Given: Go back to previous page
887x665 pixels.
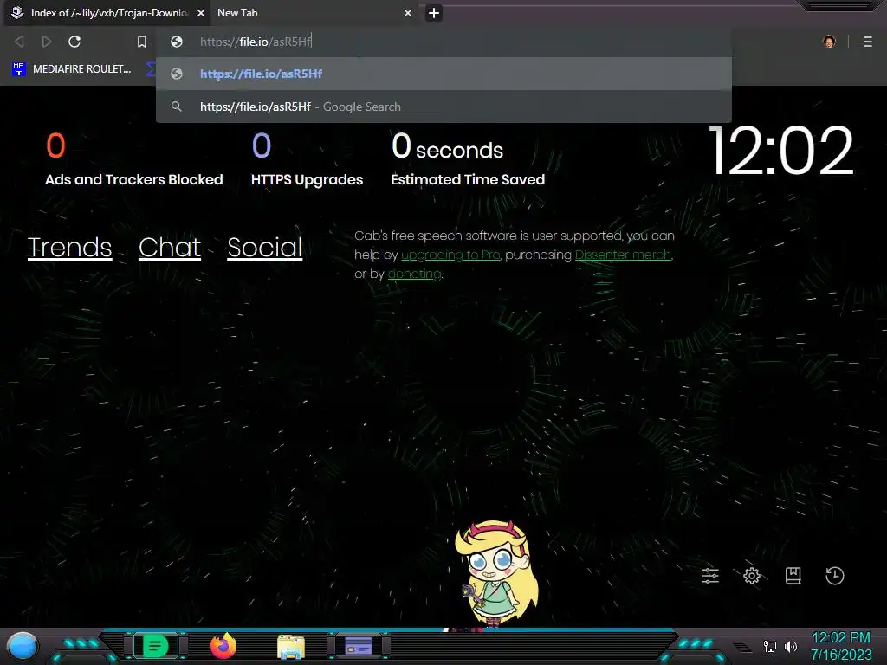Looking at the screenshot, I should pos(19,42).
